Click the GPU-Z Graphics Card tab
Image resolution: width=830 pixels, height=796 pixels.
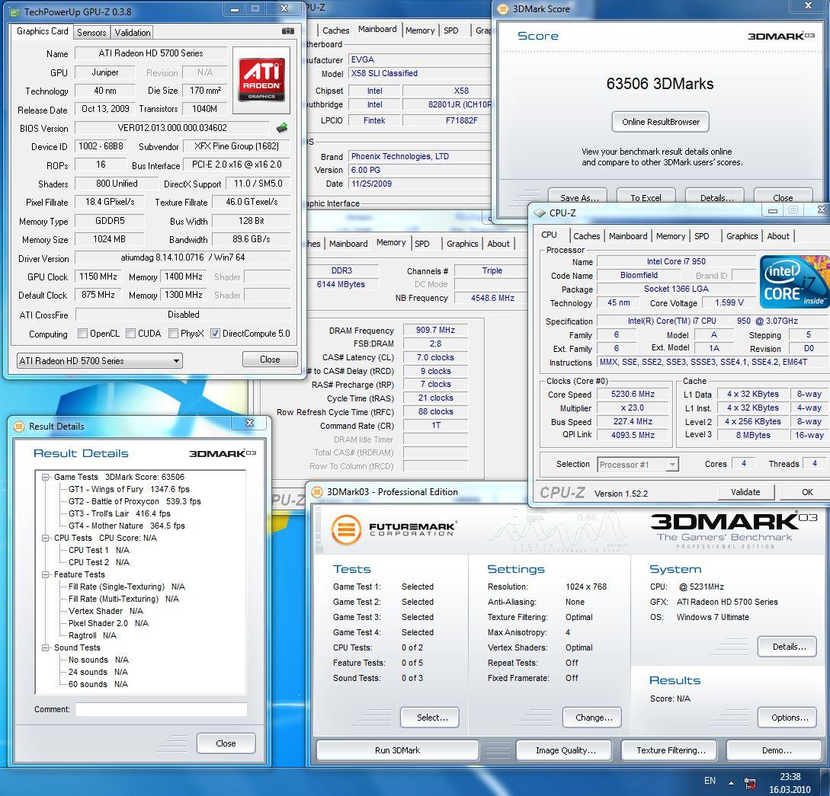pyautogui.click(x=43, y=31)
